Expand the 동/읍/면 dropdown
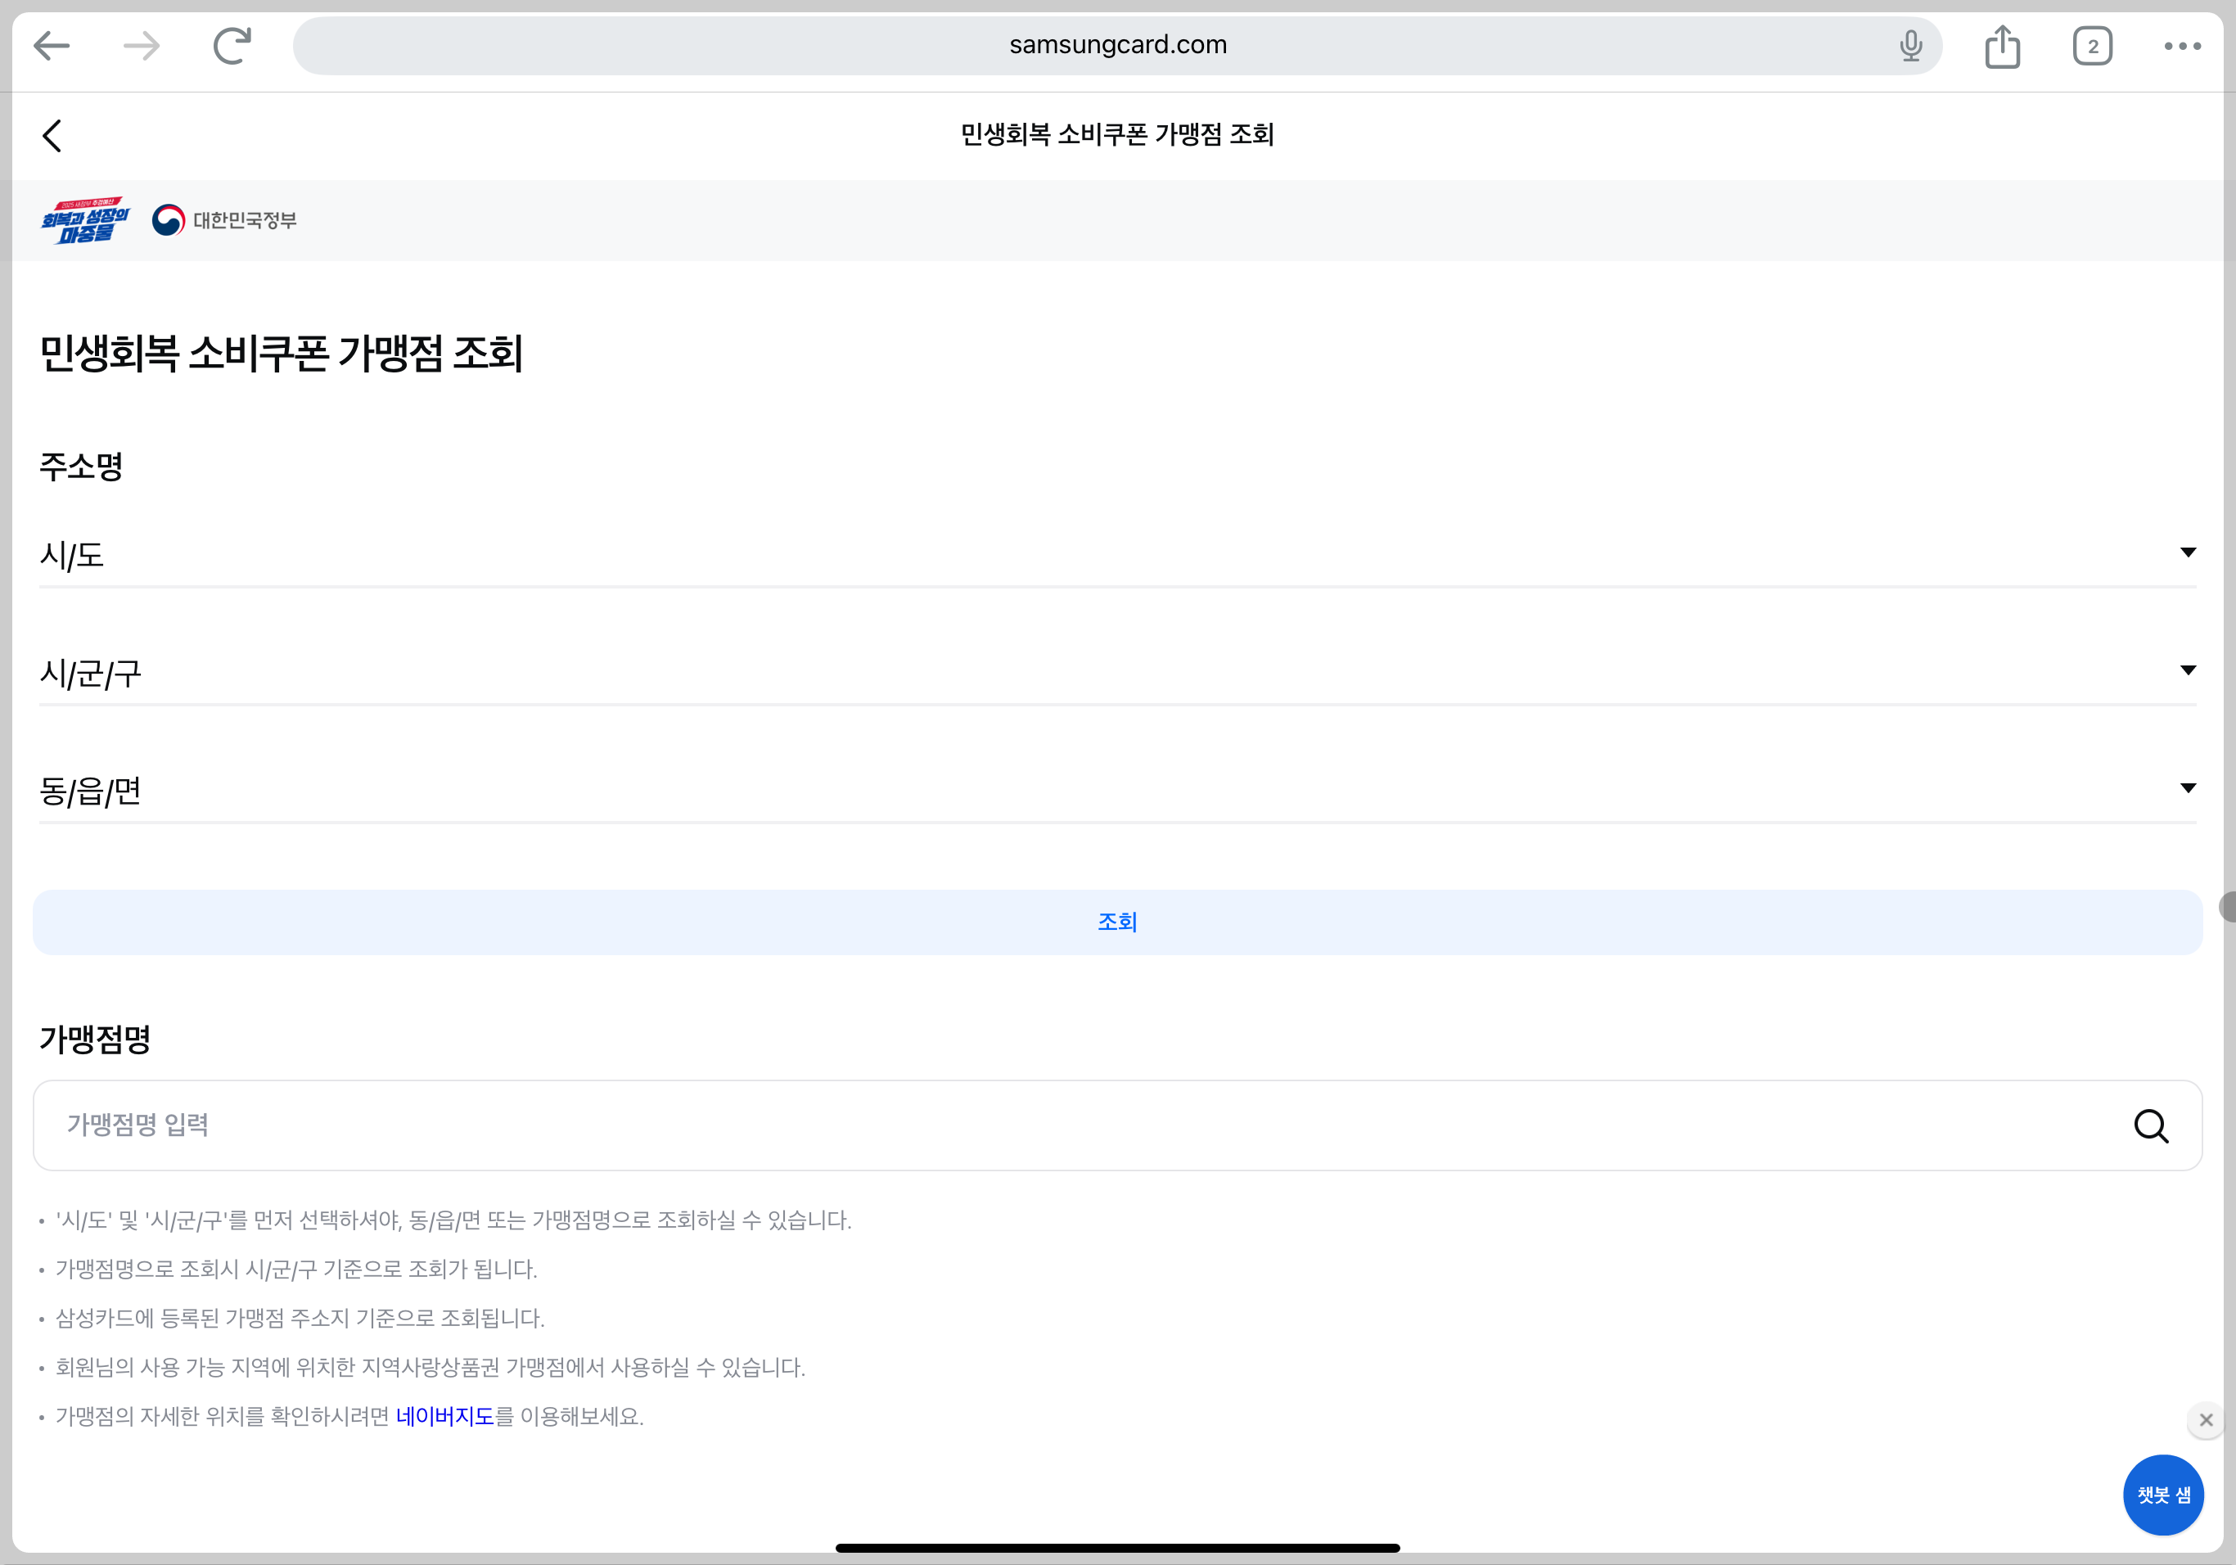Screen dimensions: 2236x1565 [x=1117, y=791]
